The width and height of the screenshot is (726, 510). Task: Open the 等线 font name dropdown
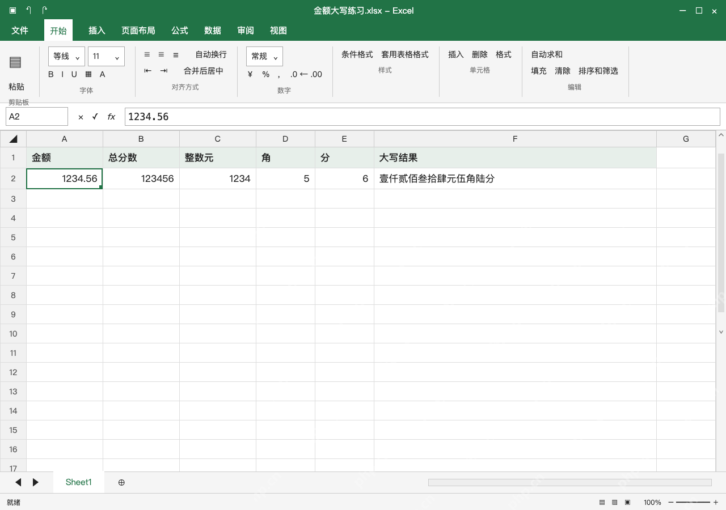point(67,56)
